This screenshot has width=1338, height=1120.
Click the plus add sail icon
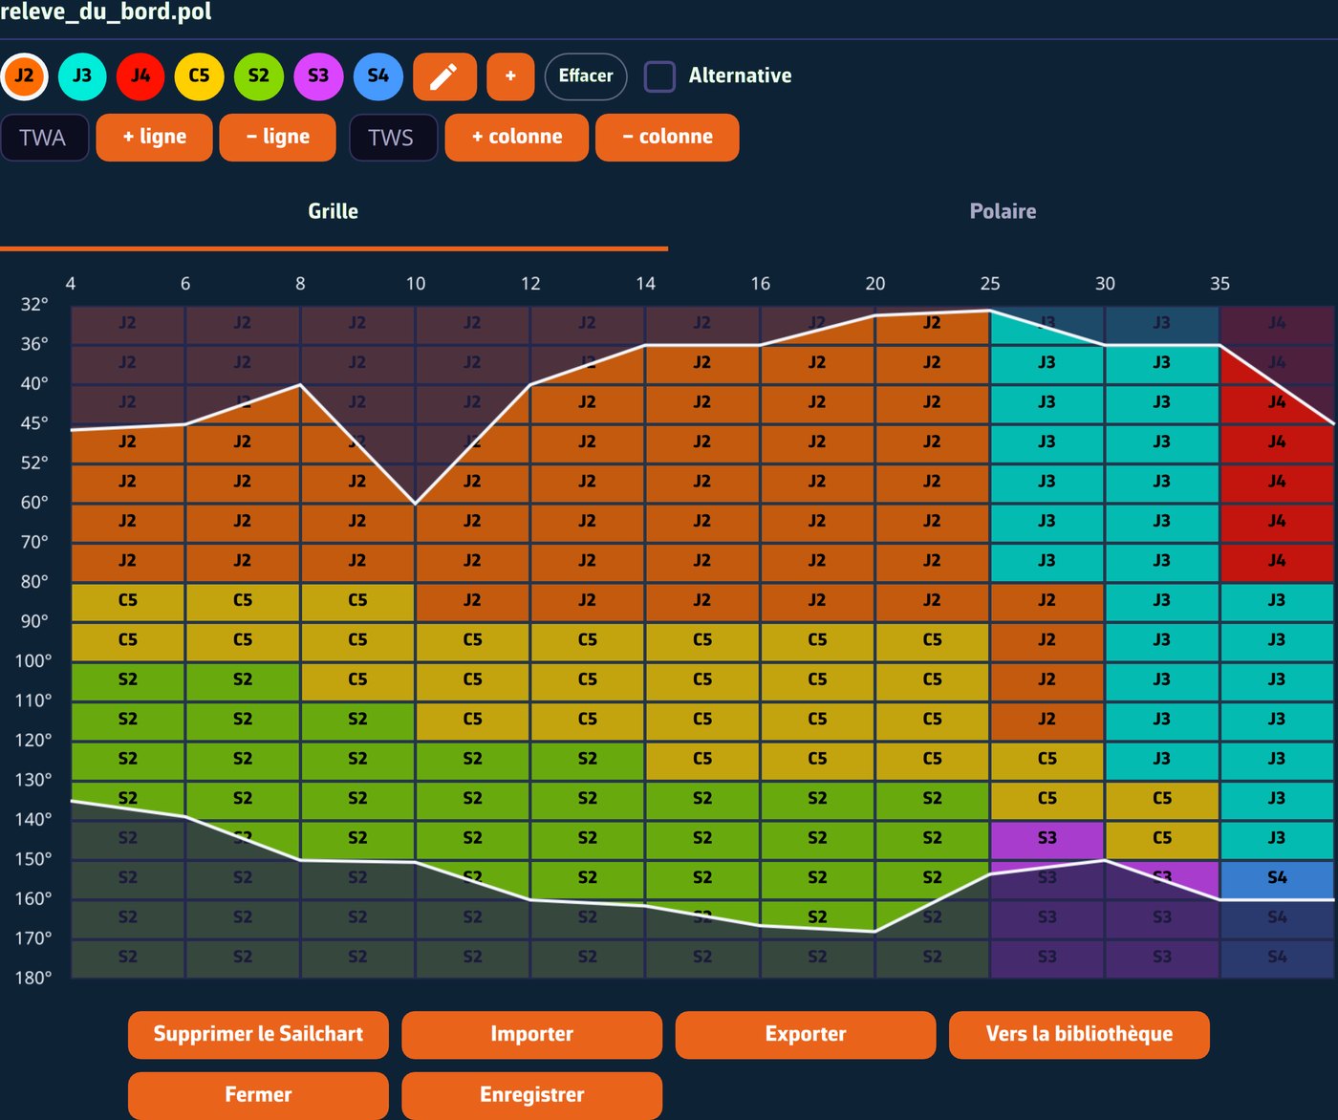pyautogui.click(x=510, y=76)
